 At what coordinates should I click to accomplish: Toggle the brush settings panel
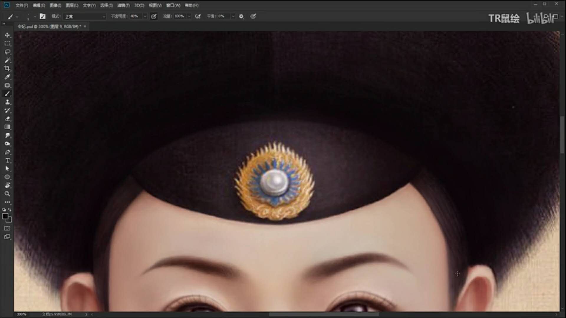point(43,16)
